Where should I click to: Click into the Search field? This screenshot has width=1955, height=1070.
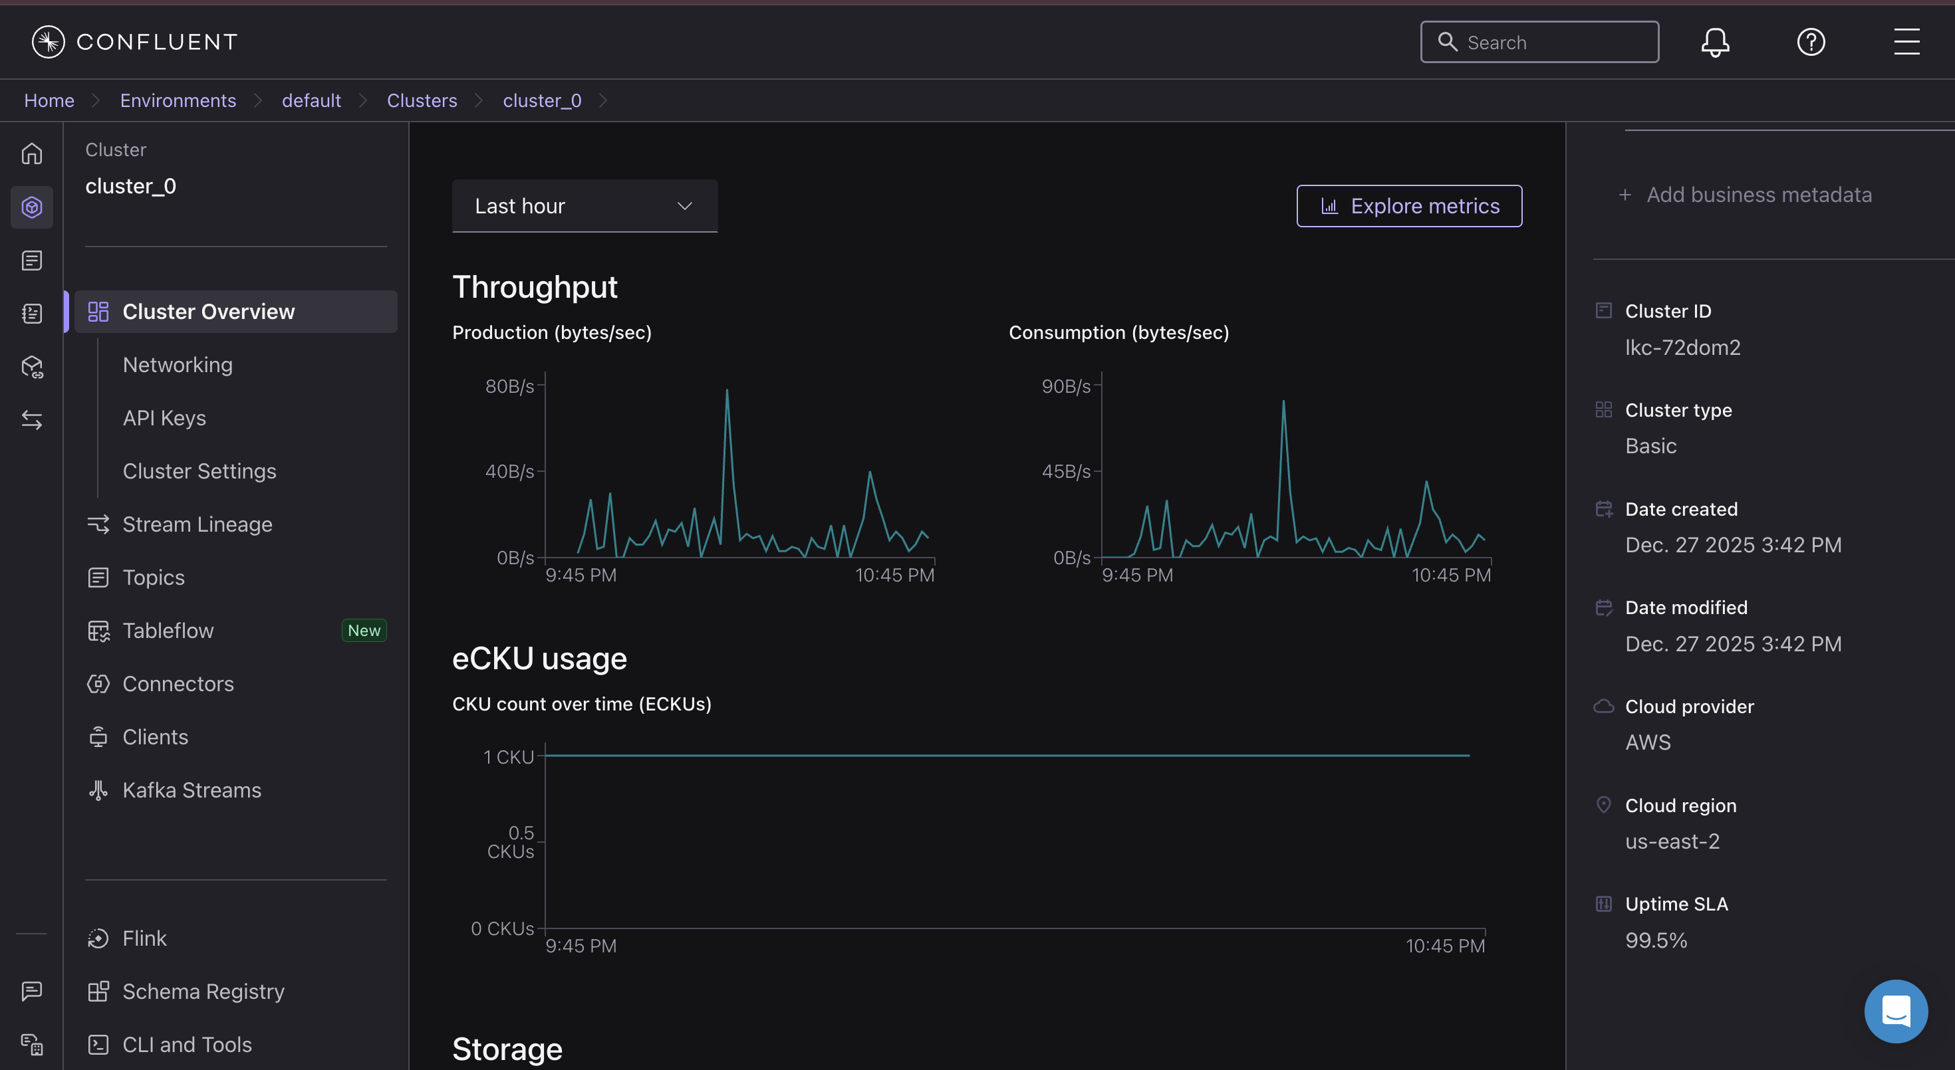pos(1540,42)
